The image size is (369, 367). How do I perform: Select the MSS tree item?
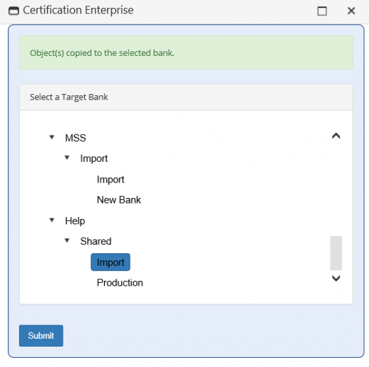[x=75, y=138]
